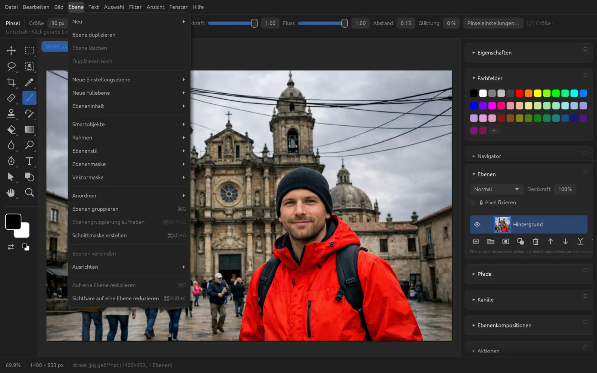The width and height of the screenshot is (597, 373).
Task: Select the rectangular marquee tool
Action: click(29, 50)
